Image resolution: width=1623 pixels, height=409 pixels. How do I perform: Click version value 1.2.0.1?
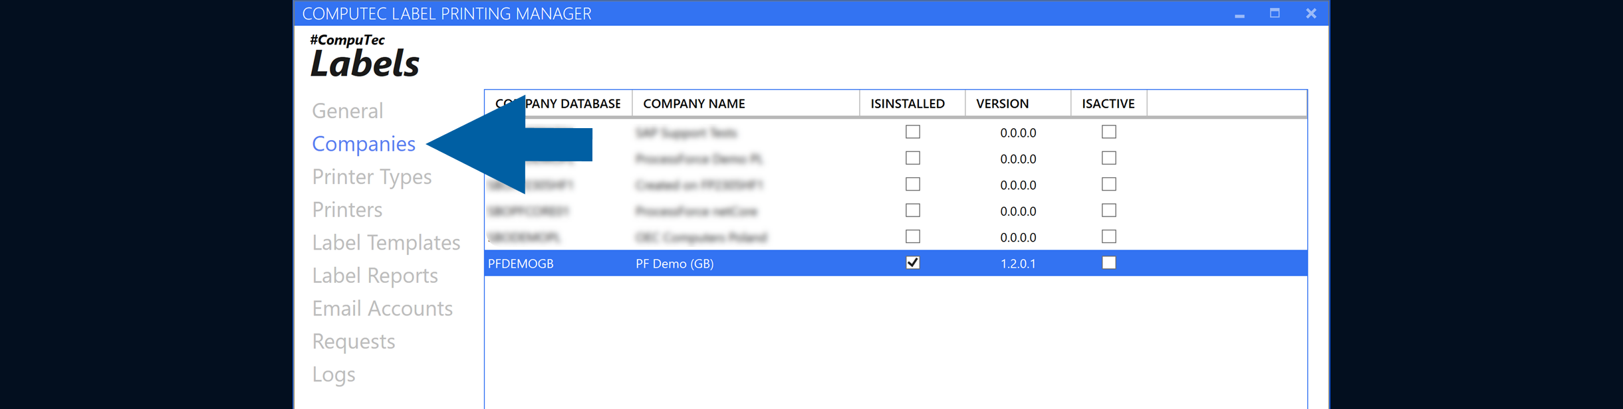[1018, 264]
